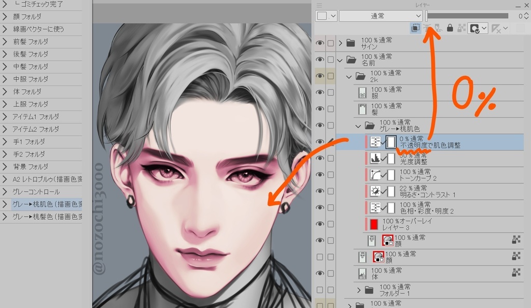Tick the second-column checkbox of 体 layer
Screen dimensions: 531x308
pos(330,273)
